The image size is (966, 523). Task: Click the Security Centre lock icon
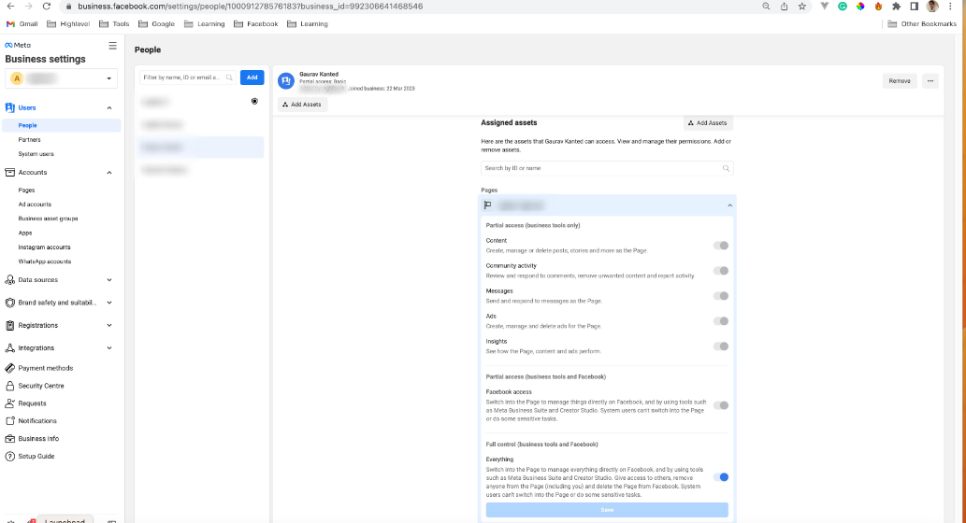[x=10, y=386]
